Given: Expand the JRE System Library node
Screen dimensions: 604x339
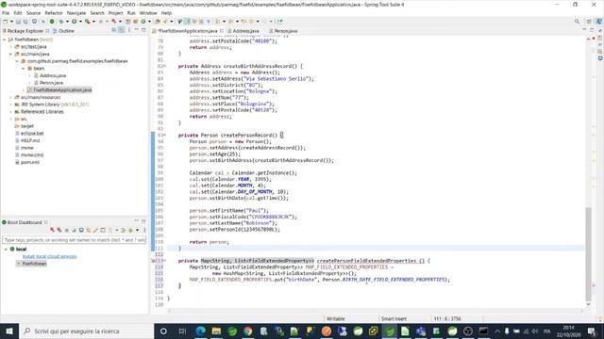Looking at the screenshot, I should [10, 105].
